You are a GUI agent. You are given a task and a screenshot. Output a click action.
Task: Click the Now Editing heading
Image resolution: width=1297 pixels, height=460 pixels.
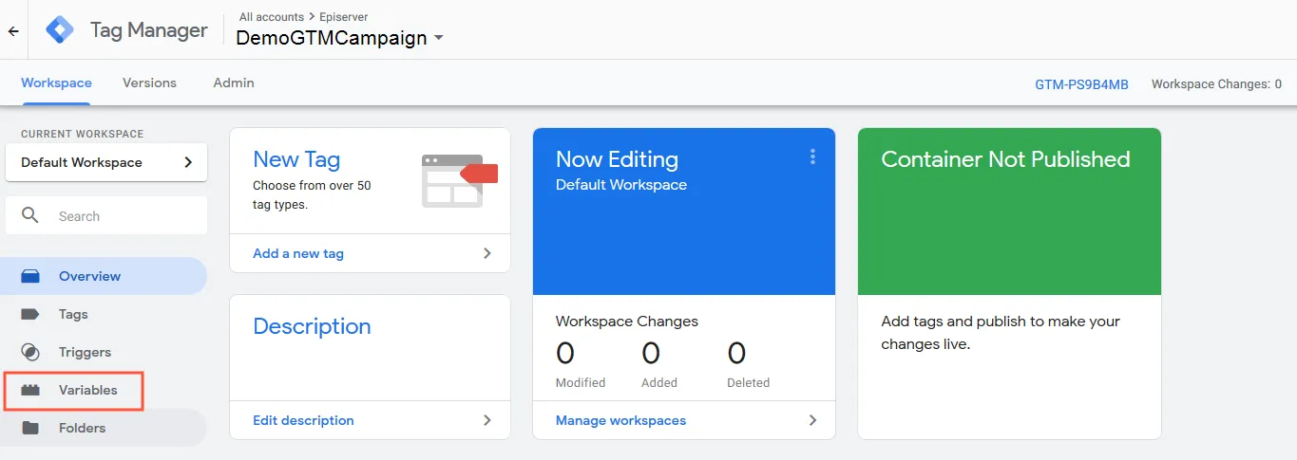click(x=617, y=159)
